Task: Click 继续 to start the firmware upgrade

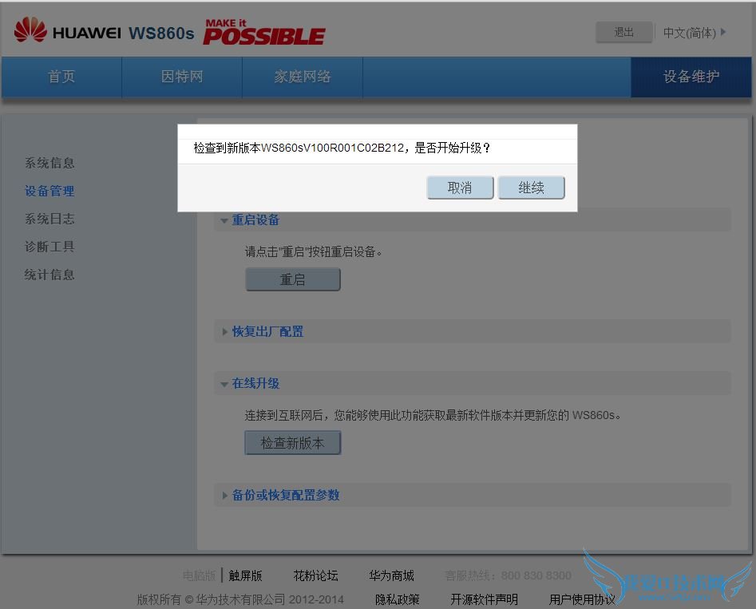Action: coord(531,188)
